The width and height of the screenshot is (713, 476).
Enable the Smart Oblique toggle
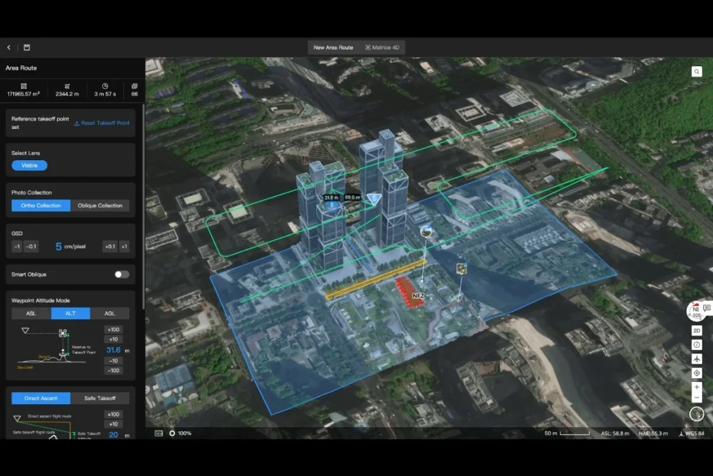pyautogui.click(x=120, y=275)
